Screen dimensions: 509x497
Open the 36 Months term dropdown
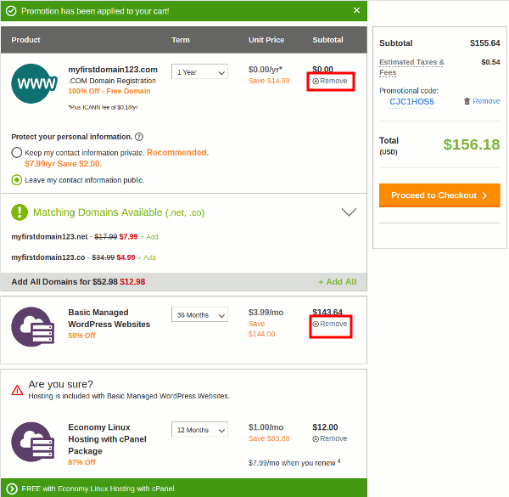point(199,314)
